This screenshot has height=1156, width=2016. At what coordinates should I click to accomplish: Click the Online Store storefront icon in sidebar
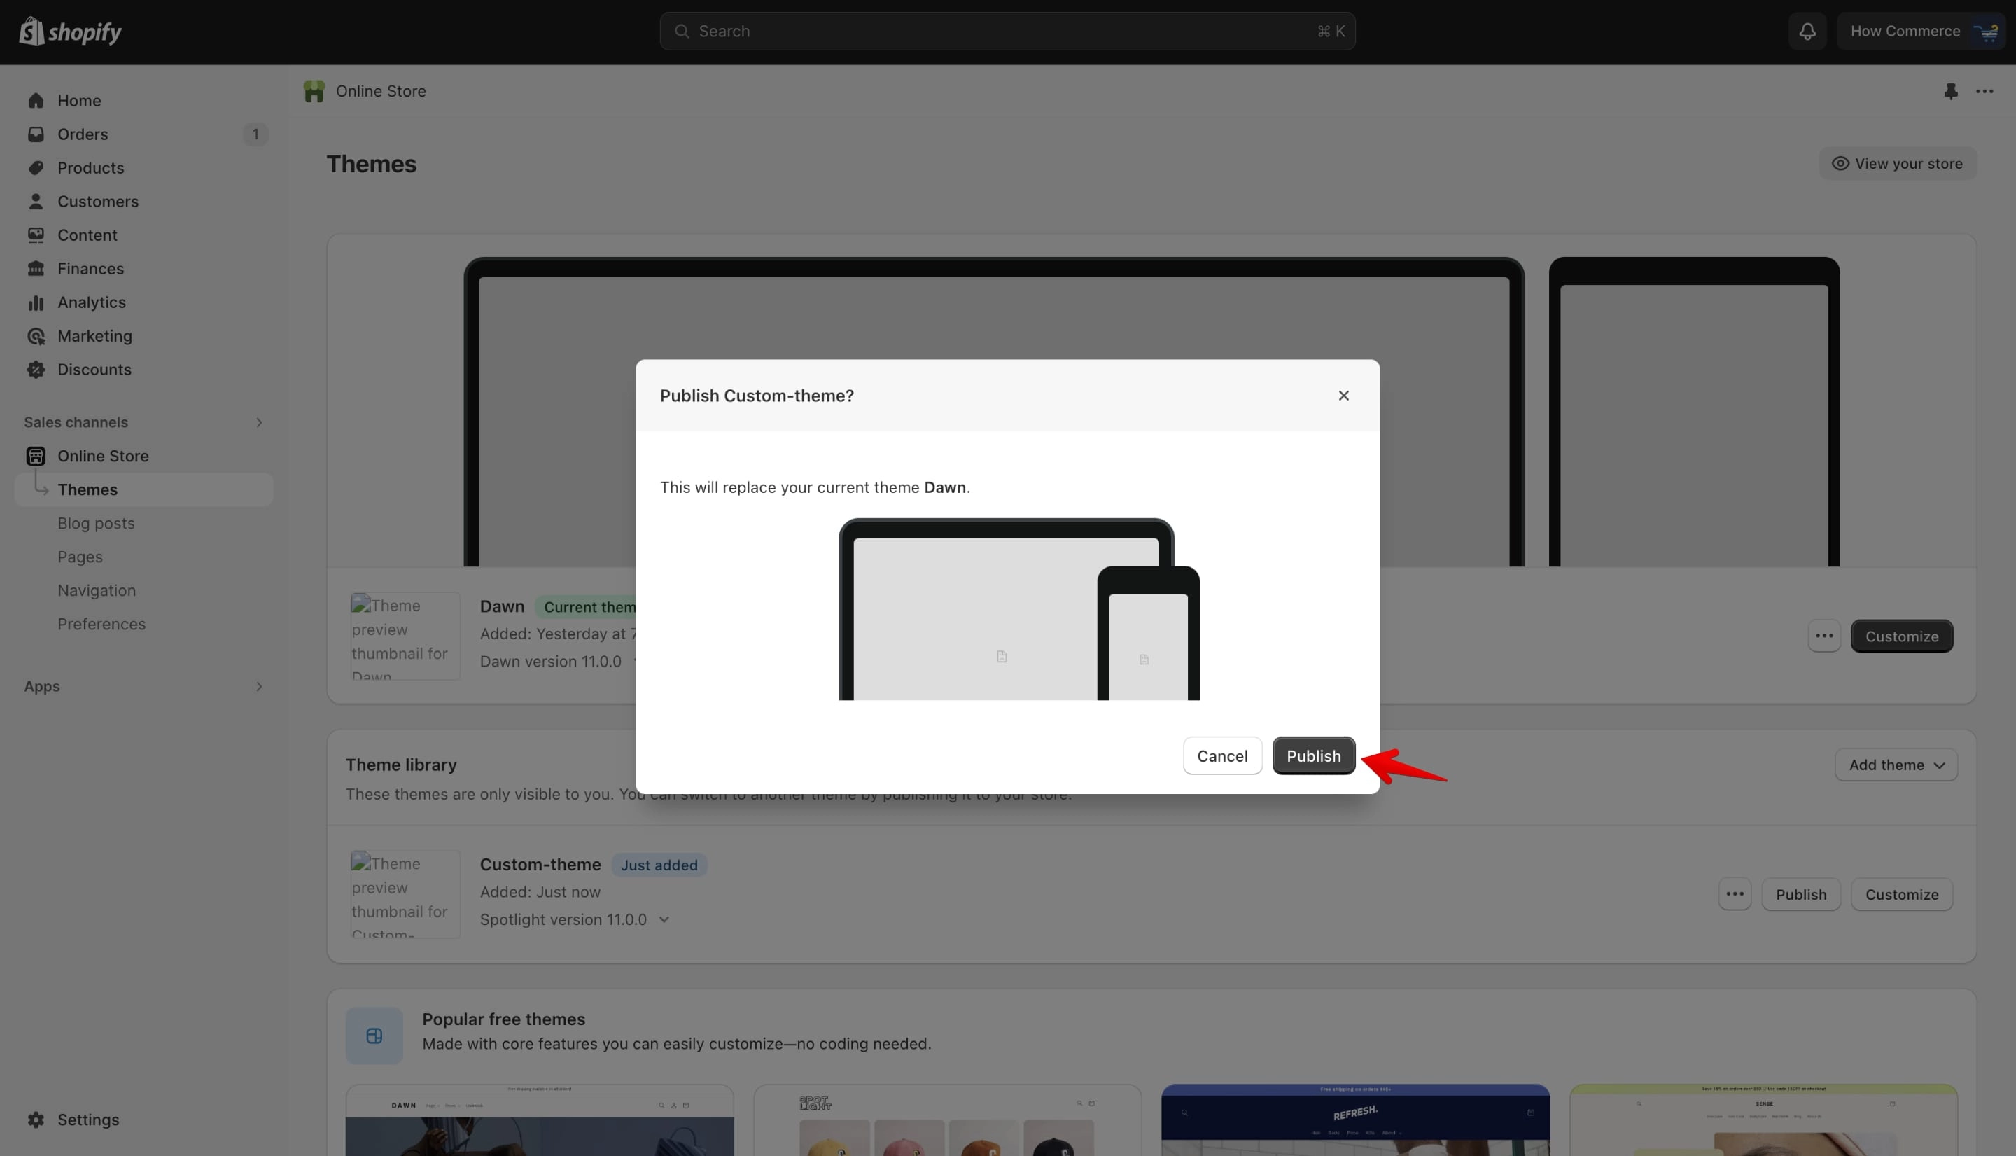coord(36,456)
